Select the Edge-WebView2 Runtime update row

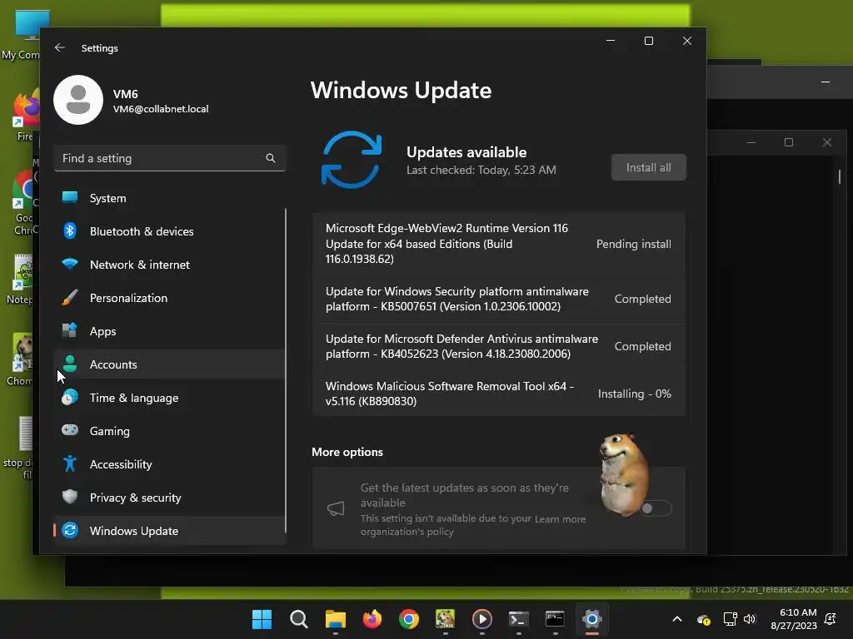[499, 244]
